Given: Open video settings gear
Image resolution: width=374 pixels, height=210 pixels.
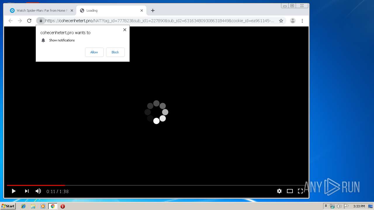Looking at the screenshot, I should pos(279,191).
